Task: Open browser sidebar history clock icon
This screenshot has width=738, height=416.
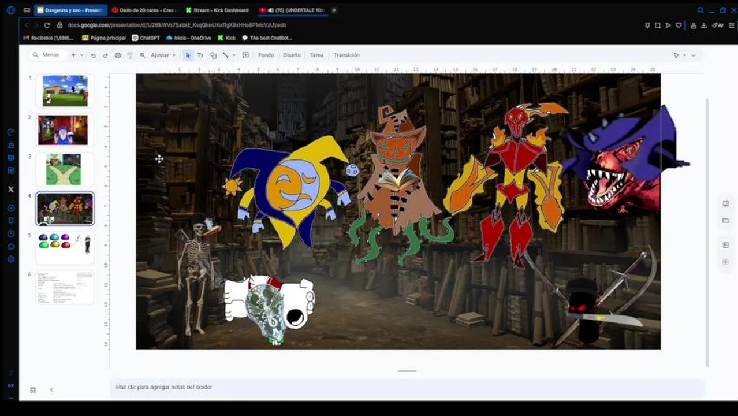Action: [10, 234]
